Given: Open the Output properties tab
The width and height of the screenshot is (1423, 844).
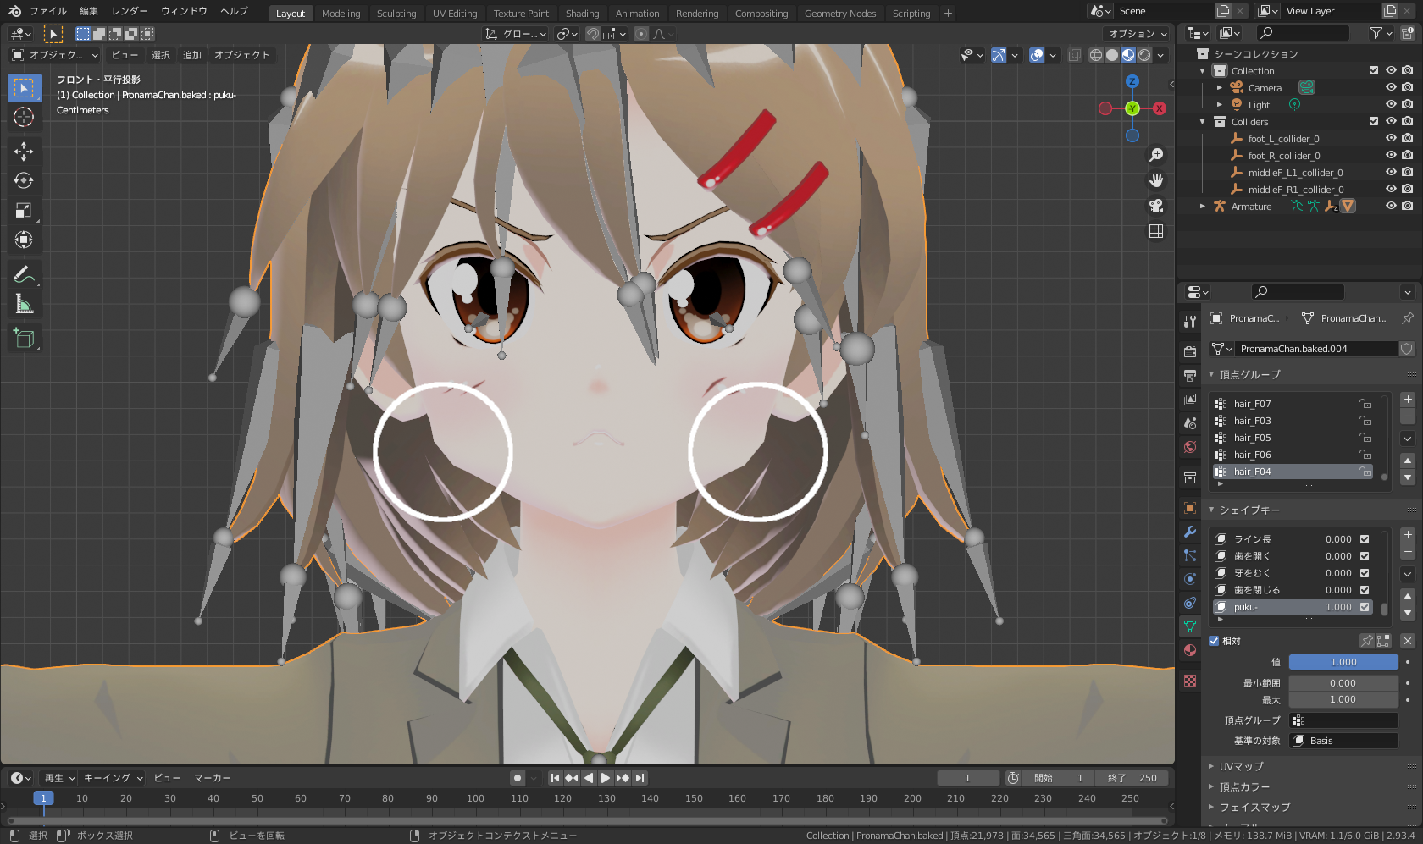Looking at the screenshot, I should tap(1190, 375).
